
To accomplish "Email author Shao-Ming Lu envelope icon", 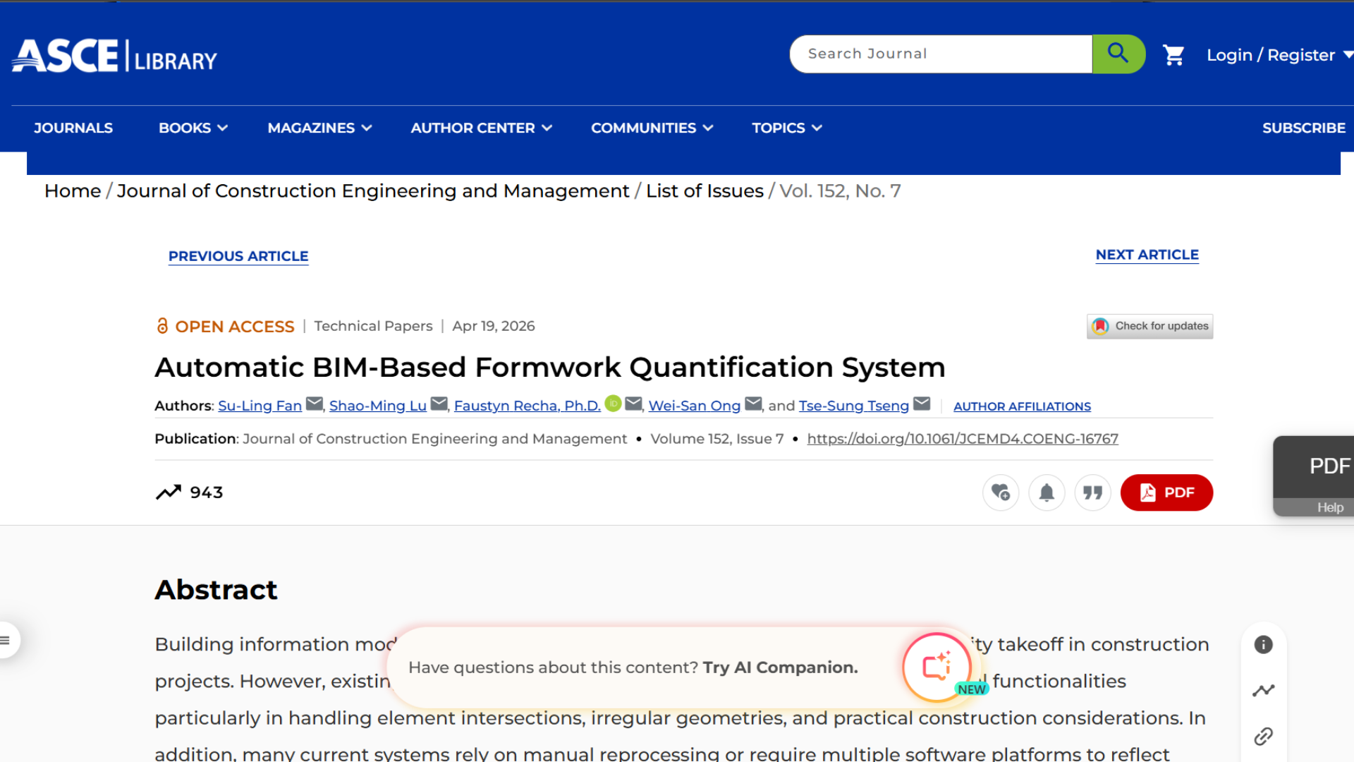I will click(x=439, y=404).
